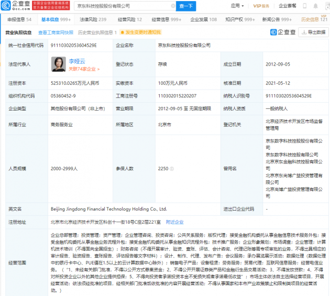This screenshot has width=330, height=296.
Task: Click 导出数据 export button
Action: pyautogui.click(x=313, y=32)
